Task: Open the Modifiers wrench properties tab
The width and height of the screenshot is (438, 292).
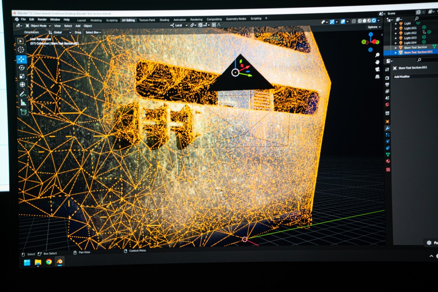Action: click(387, 128)
